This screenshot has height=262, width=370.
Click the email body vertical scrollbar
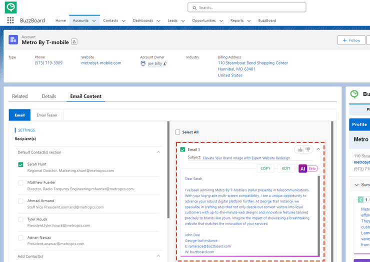(318, 216)
